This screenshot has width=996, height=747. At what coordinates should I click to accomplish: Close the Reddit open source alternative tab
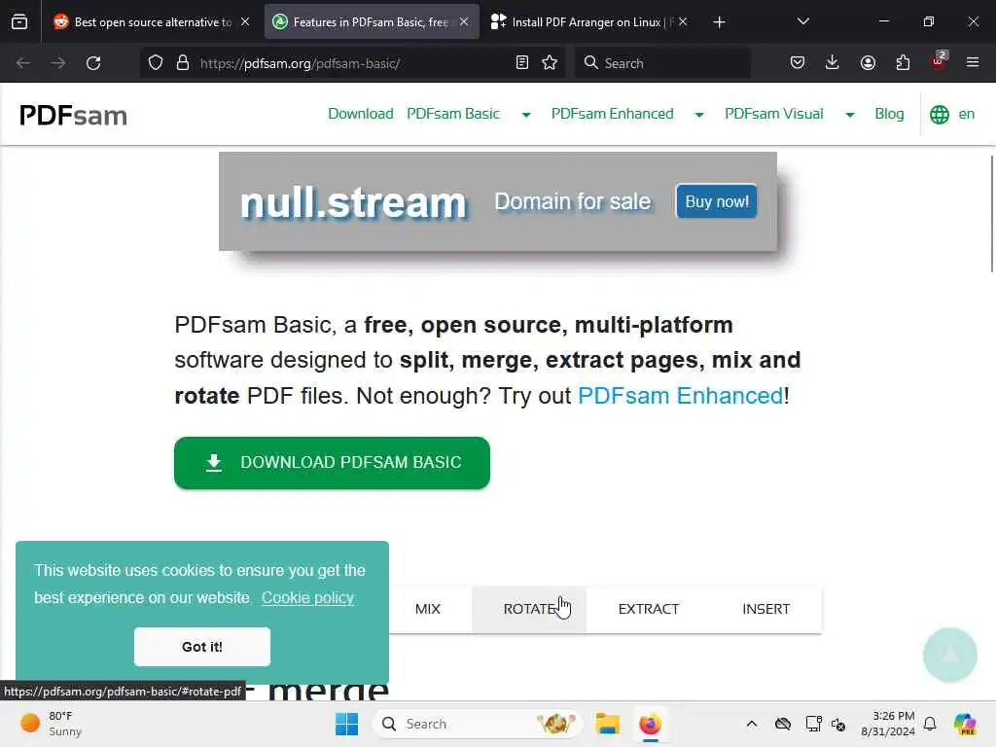245,21
